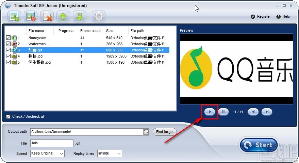Click the Start button
Viewport: 299px width, 163px height.
click(259, 145)
